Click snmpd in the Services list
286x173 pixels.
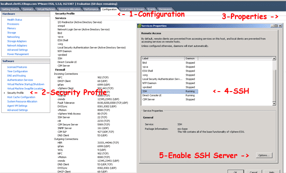(61, 26)
